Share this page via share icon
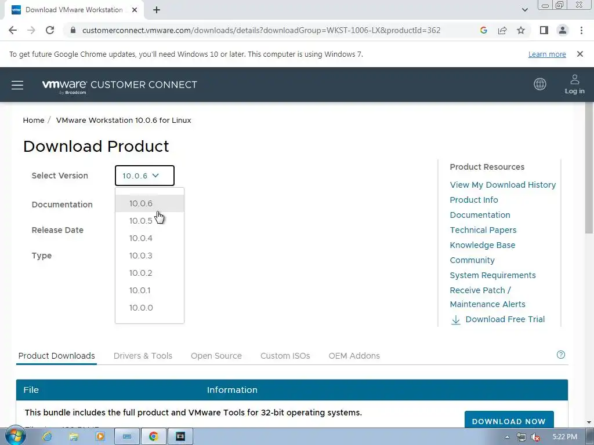The width and height of the screenshot is (594, 445). coord(502,30)
